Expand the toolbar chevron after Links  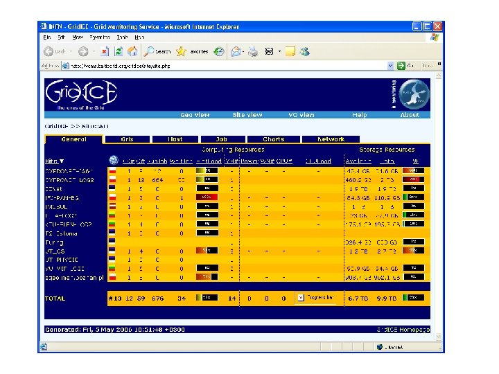click(x=439, y=64)
